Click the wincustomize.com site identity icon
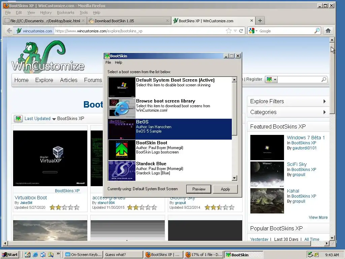The height and width of the screenshot is (259, 345). pos(19,31)
